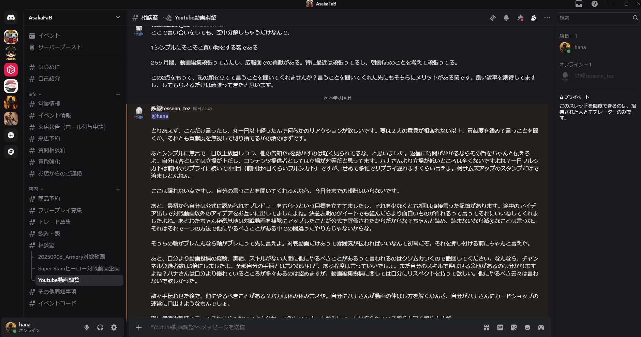Open the 買取強化 channel
Viewport: 641px width, 337px height.
tap(75, 162)
